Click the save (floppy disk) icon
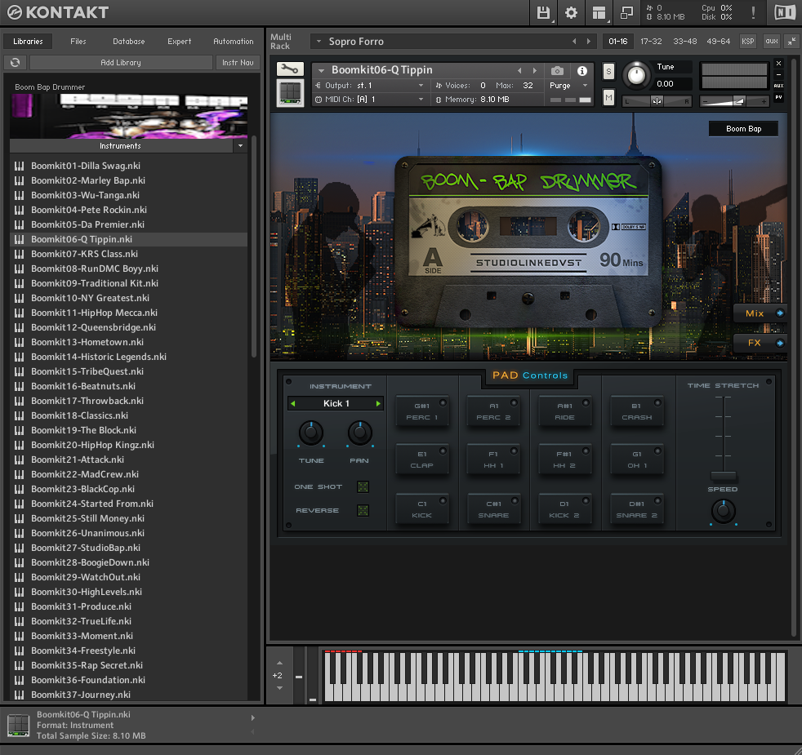Screen dimensions: 802x755 [543, 12]
